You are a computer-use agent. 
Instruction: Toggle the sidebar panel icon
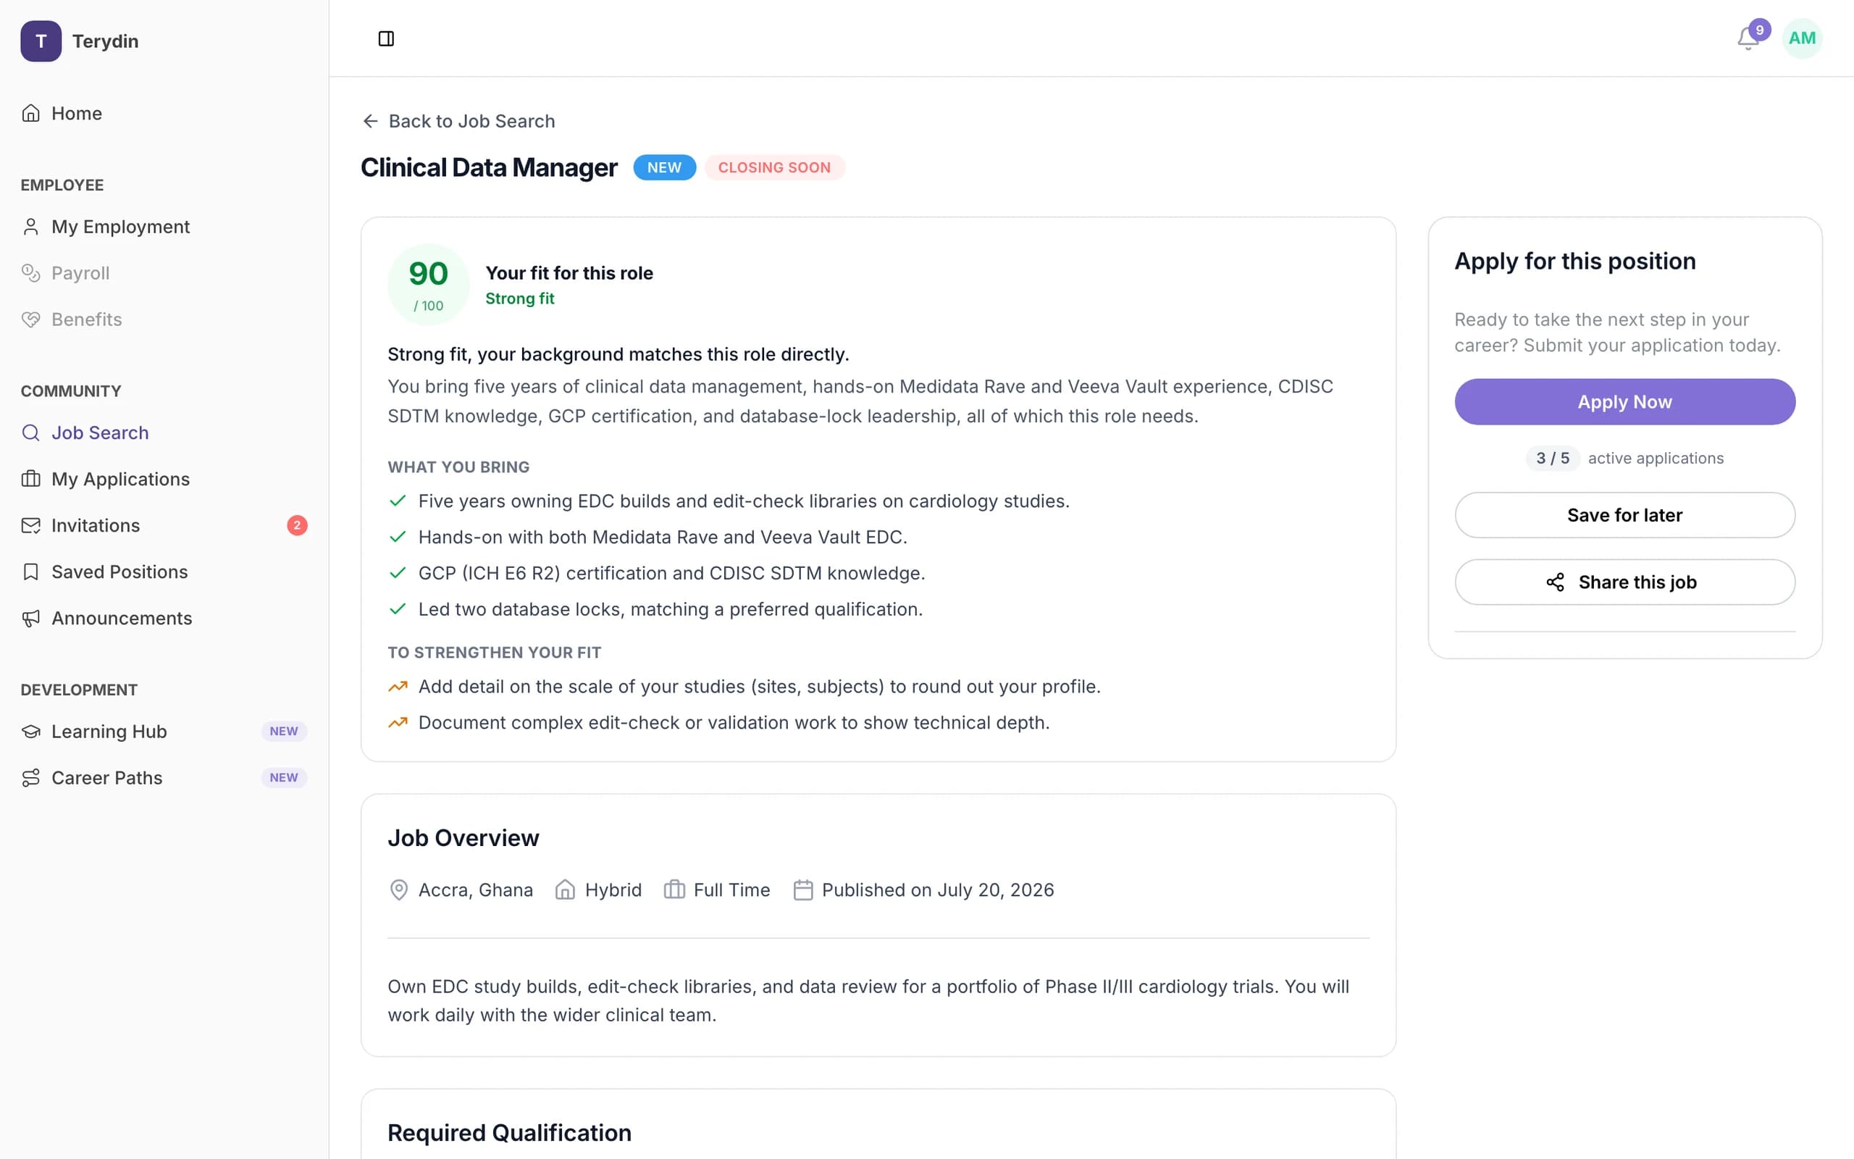point(386,38)
